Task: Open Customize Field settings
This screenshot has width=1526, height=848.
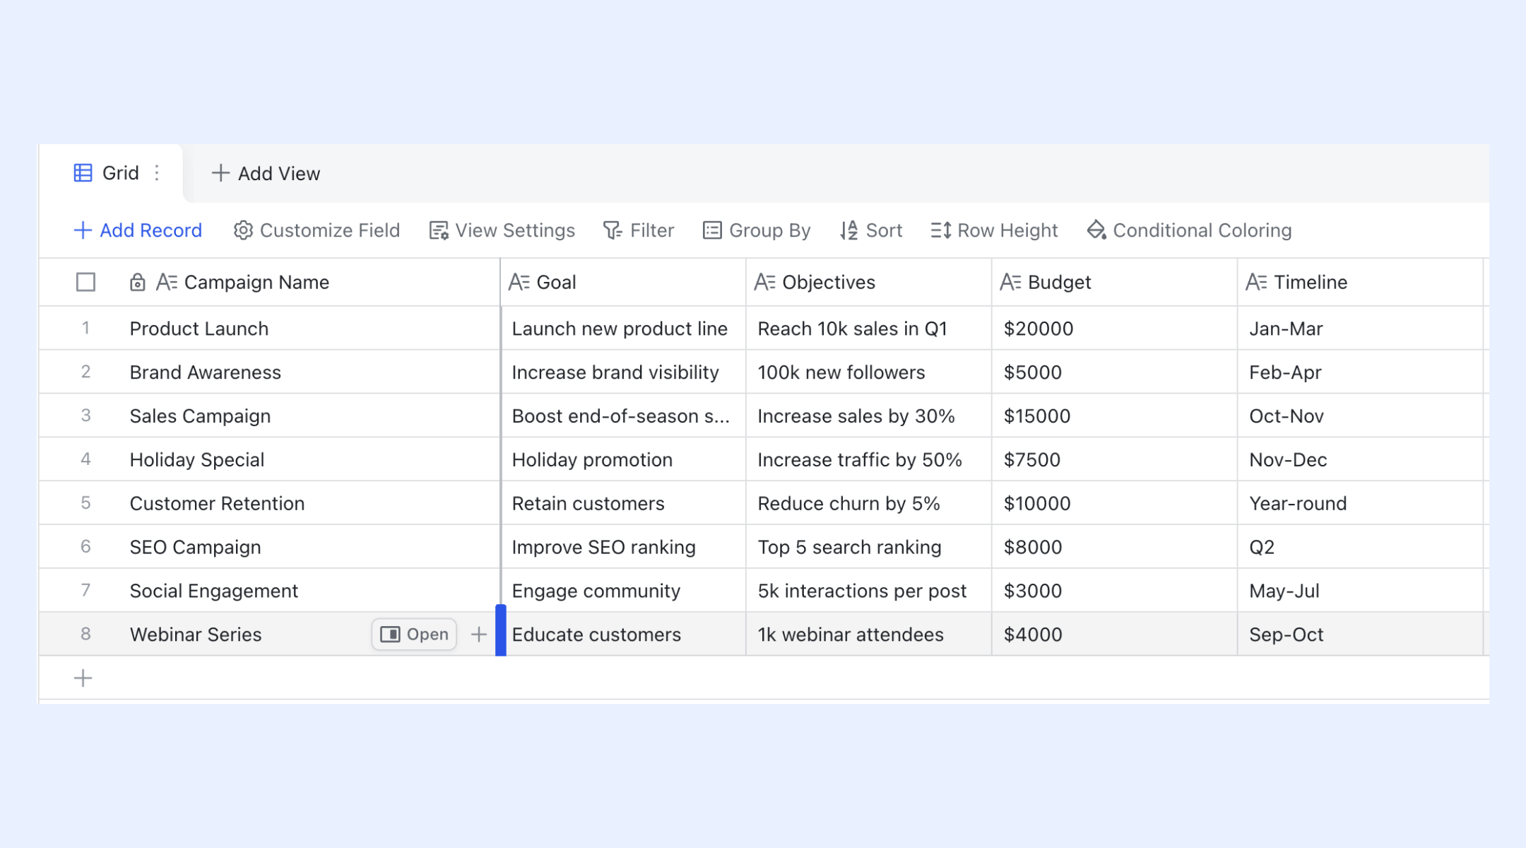Action: click(x=317, y=230)
